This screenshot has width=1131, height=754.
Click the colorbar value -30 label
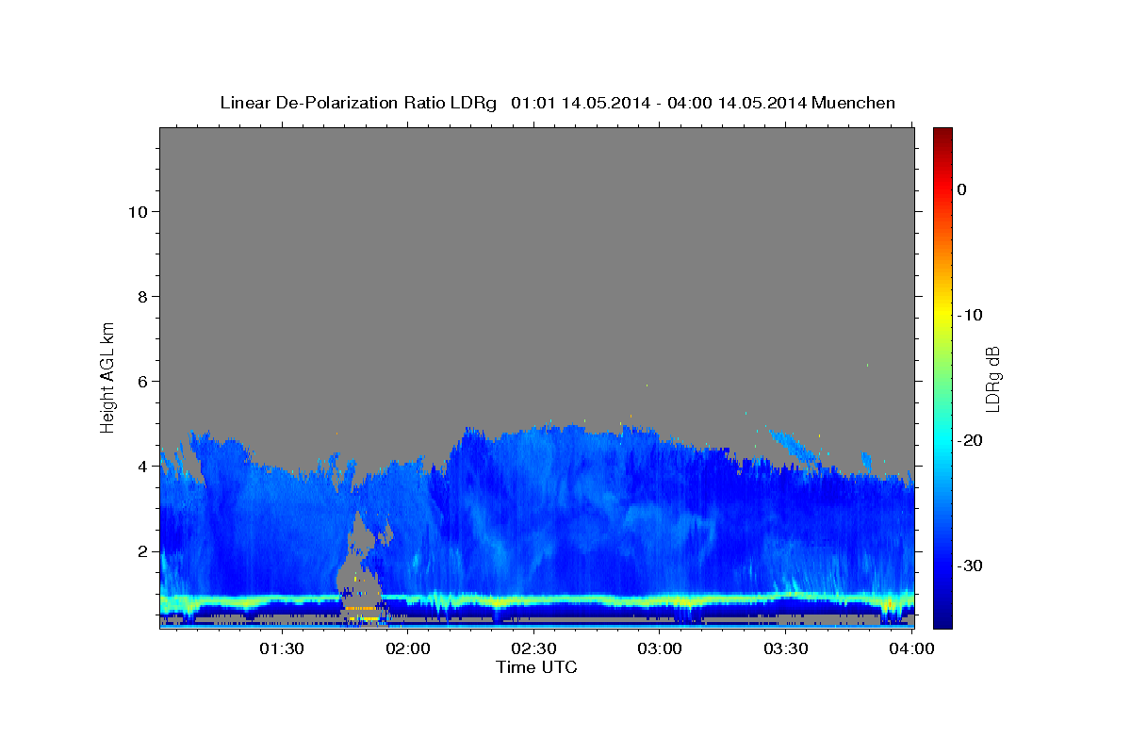pos(971,565)
